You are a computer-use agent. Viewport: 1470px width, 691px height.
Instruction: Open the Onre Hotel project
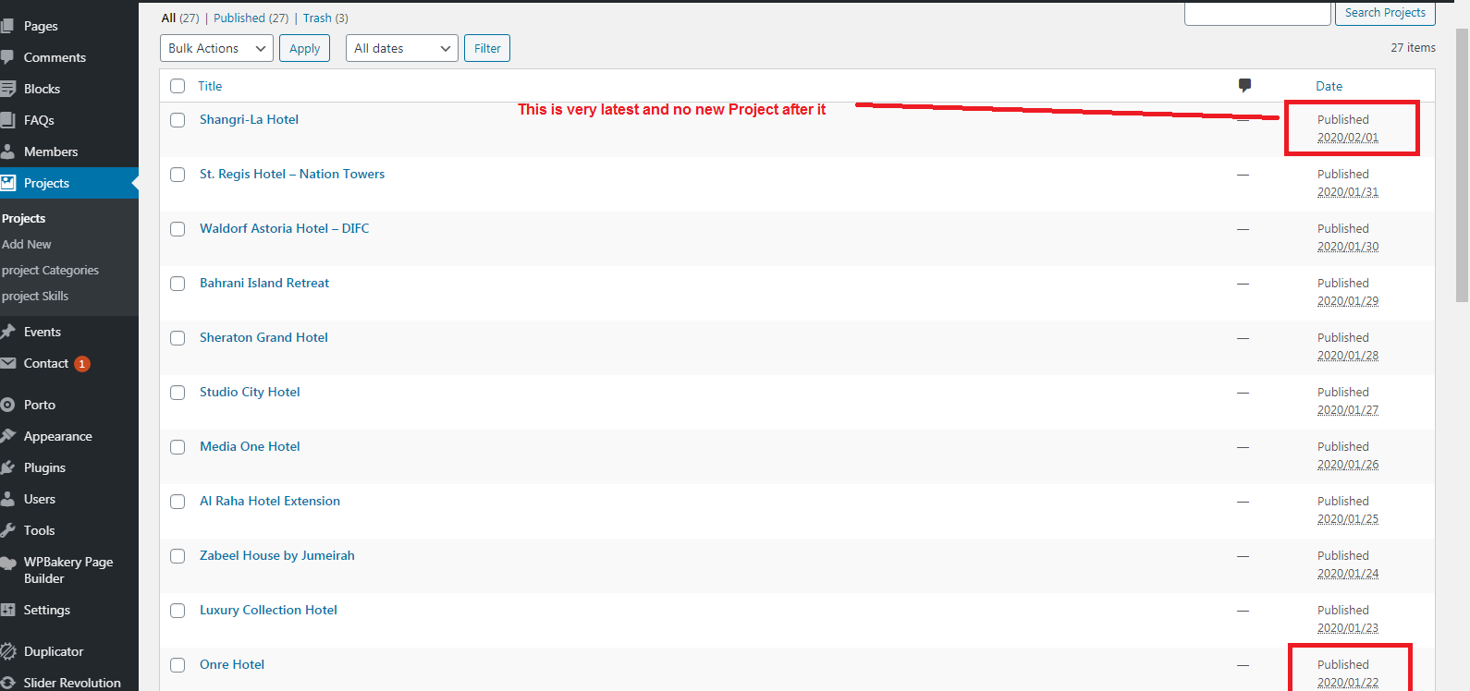click(x=232, y=664)
